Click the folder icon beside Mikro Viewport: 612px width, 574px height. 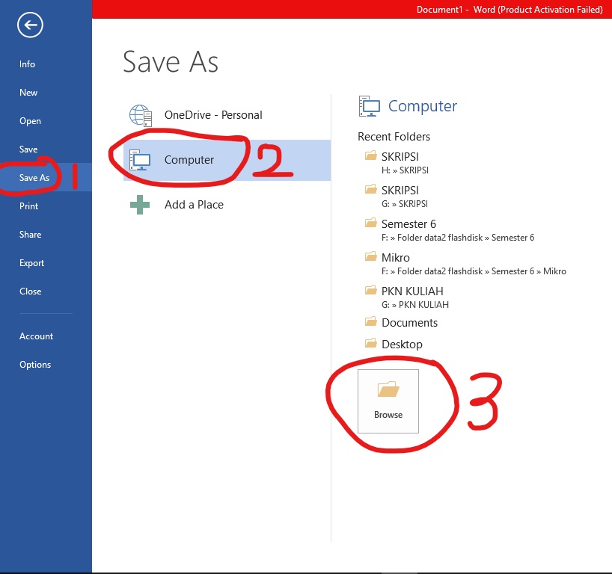click(371, 256)
